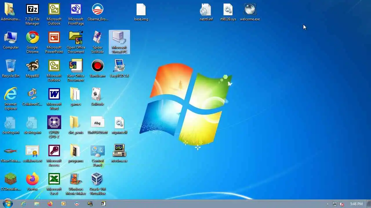Select the welcome.exe icon

[x=250, y=12]
